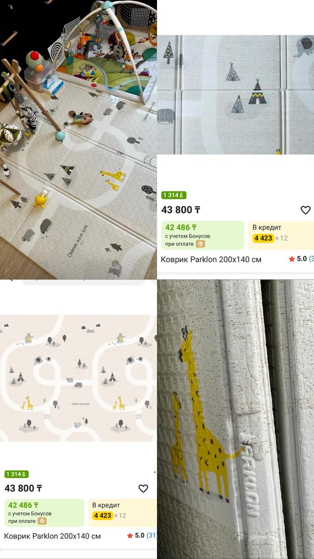Tap green 1 314 bonus badge under teepee close-up
This screenshot has width=314, height=559.
[174, 195]
